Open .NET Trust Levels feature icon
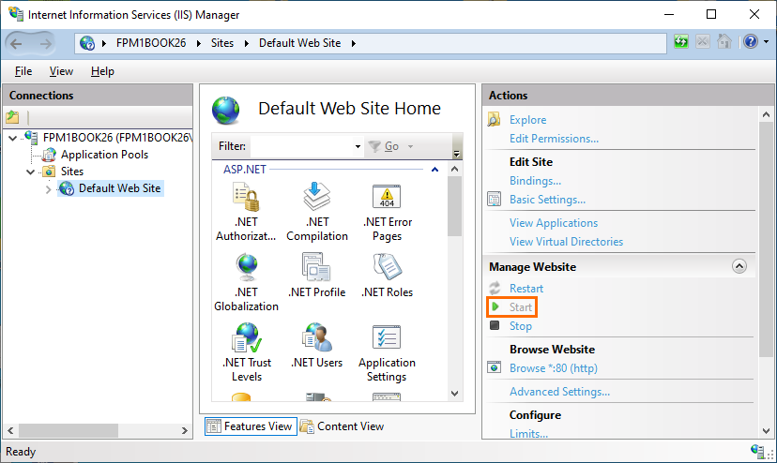 coord(246,337)
